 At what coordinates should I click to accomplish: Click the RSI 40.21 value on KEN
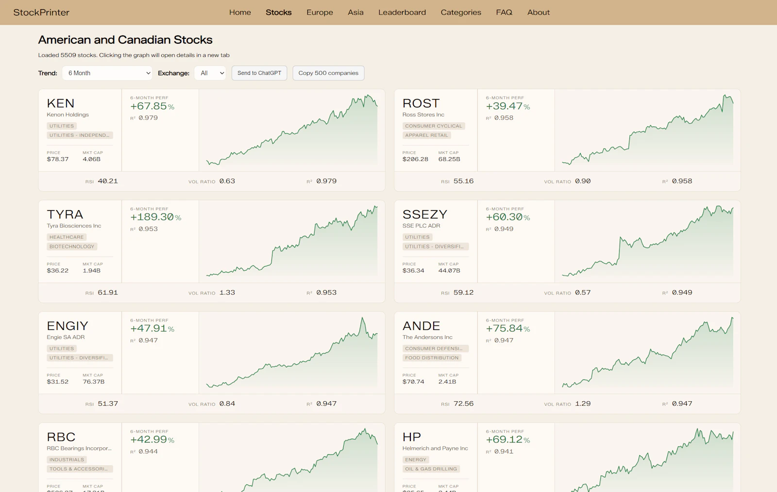click(x=108, y=181)
